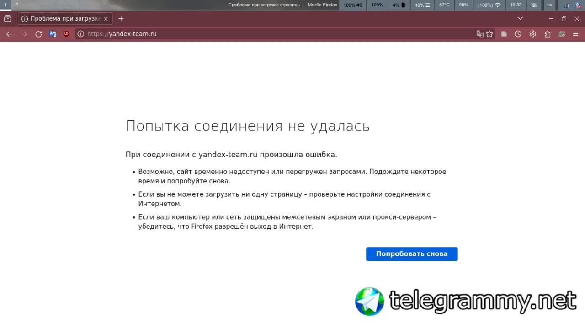Expand the list all tabs chevron
Viewport: 585px width, 329px height.
[x=520, y=19]
